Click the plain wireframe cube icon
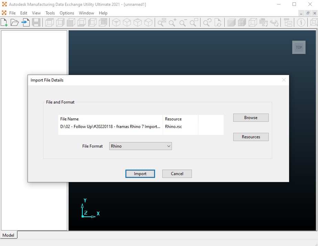This screenshot has width=318, height=246. coord(253,22)
